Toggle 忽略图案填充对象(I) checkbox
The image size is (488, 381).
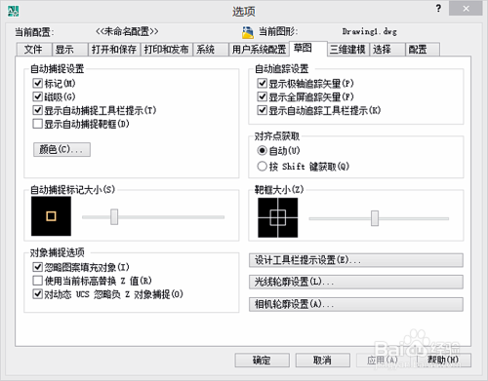point(38,267)
